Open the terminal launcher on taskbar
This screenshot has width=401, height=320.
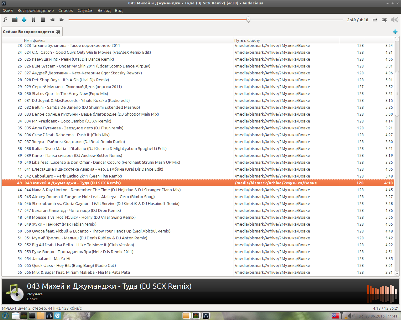[x=32, y=316]
